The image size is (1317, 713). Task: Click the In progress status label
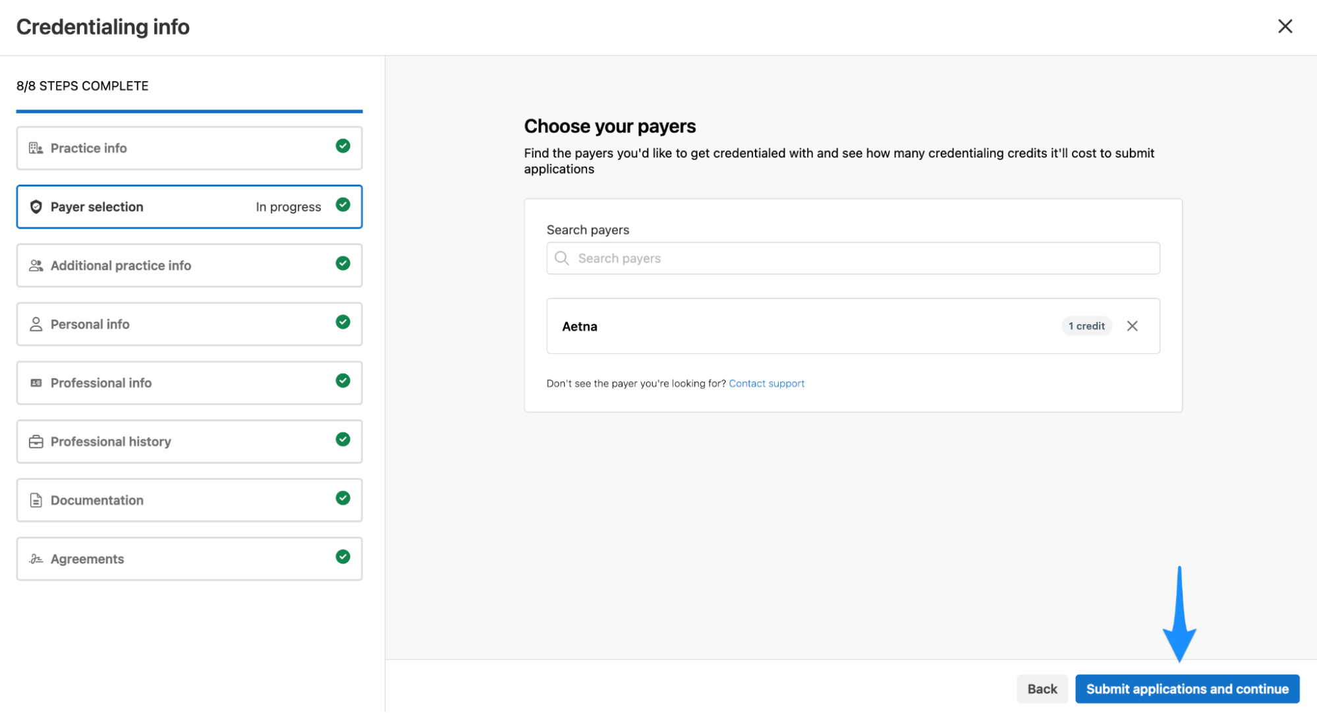[x=289, y=207]
